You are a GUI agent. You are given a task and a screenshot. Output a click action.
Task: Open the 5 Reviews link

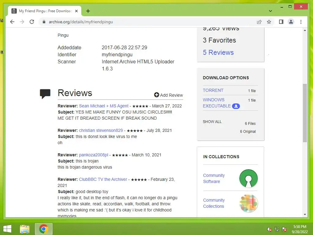(218, 52)
